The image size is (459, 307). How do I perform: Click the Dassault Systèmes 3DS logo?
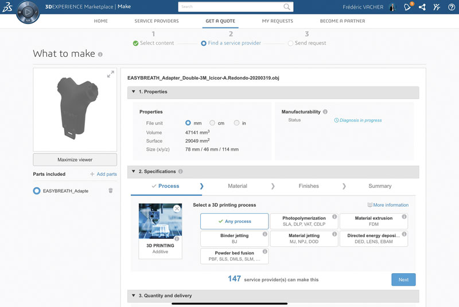tap(7, 7)
